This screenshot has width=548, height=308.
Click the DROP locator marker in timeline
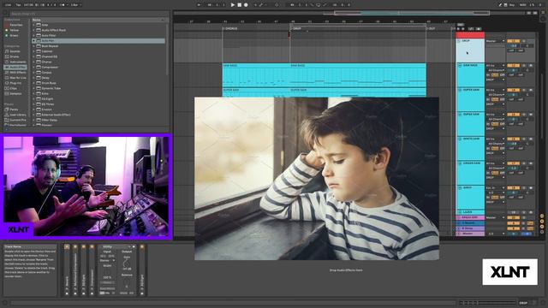pyautogui.click(x=296, y=28)
